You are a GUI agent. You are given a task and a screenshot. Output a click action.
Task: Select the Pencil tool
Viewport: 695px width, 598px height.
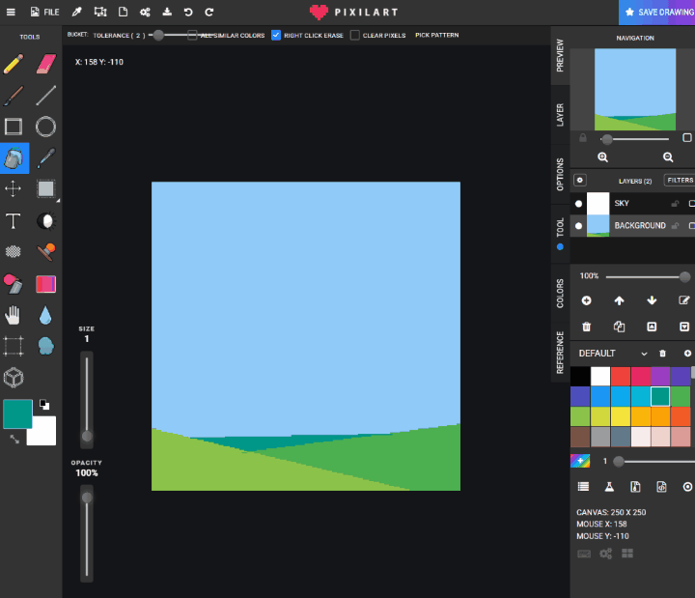[x=14, y=64]
